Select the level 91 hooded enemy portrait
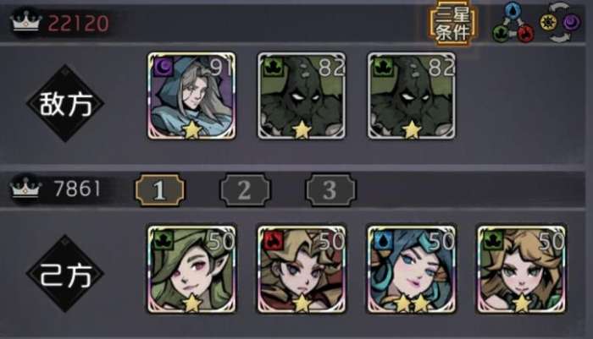Image resolution: width=593 pixels, height=339 pixels. (x=191, y=96)
